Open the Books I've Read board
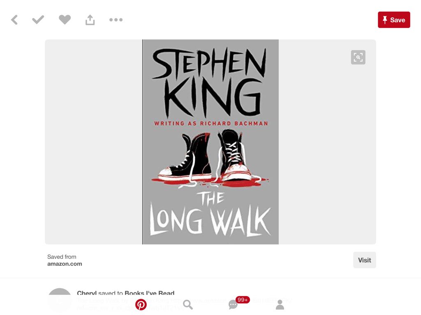 tap(150, 293)
